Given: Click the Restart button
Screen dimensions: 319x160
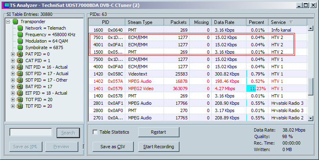Looking at the screenshot, I should [x=159, y=132].
